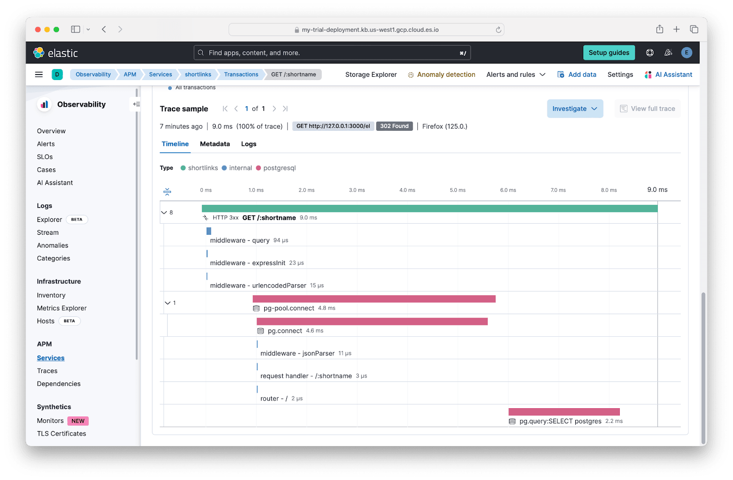
Task: Collapse the Observability side navigation icon
Action: pyautogui.click(x=136, y=104)
